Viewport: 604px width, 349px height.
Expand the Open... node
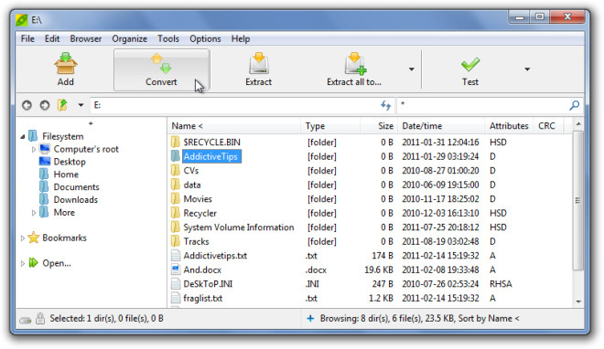click(x=22, y=263)
